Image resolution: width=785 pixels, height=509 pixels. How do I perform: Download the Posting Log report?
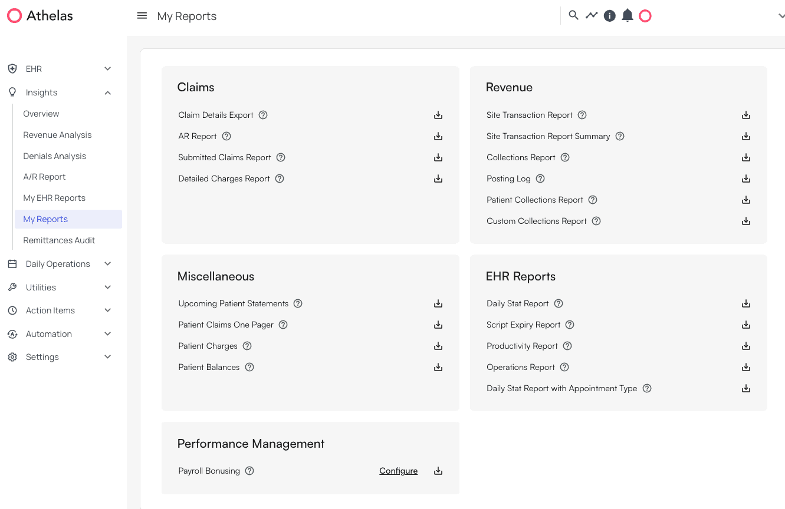click(746, 179)
